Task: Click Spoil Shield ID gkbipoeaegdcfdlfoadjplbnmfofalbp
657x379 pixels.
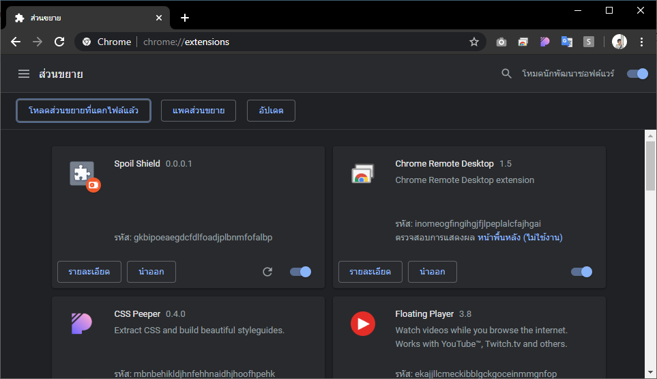Action: (203, 237)
